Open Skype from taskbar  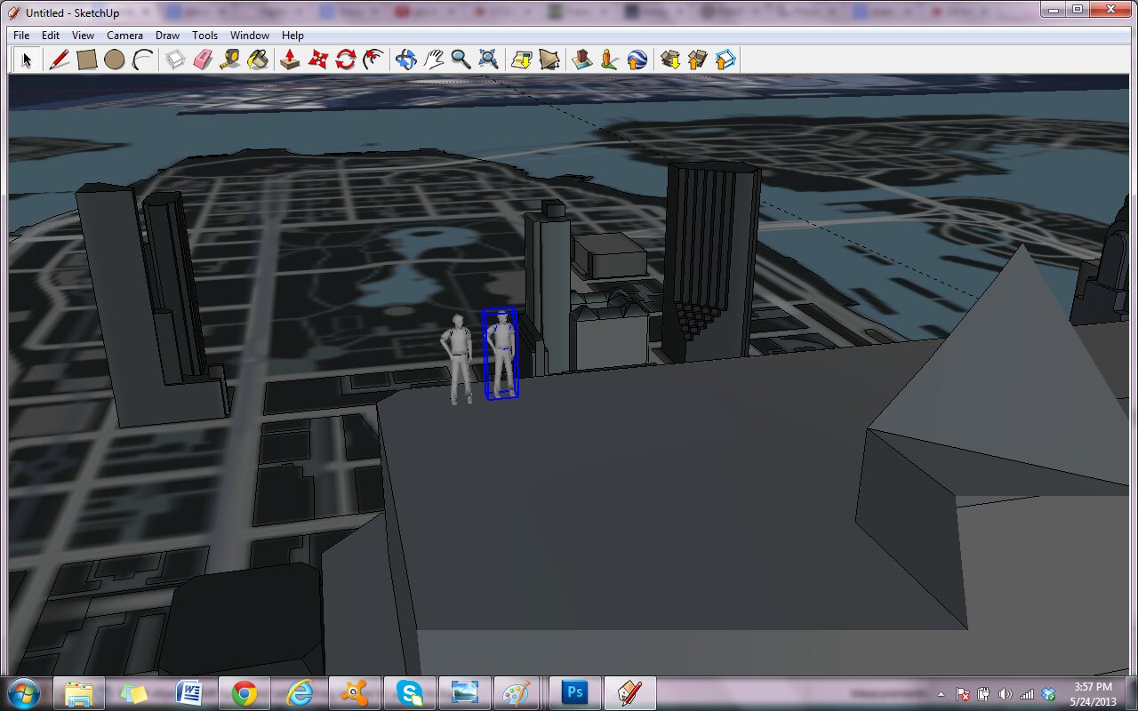[x=410, y=692]
